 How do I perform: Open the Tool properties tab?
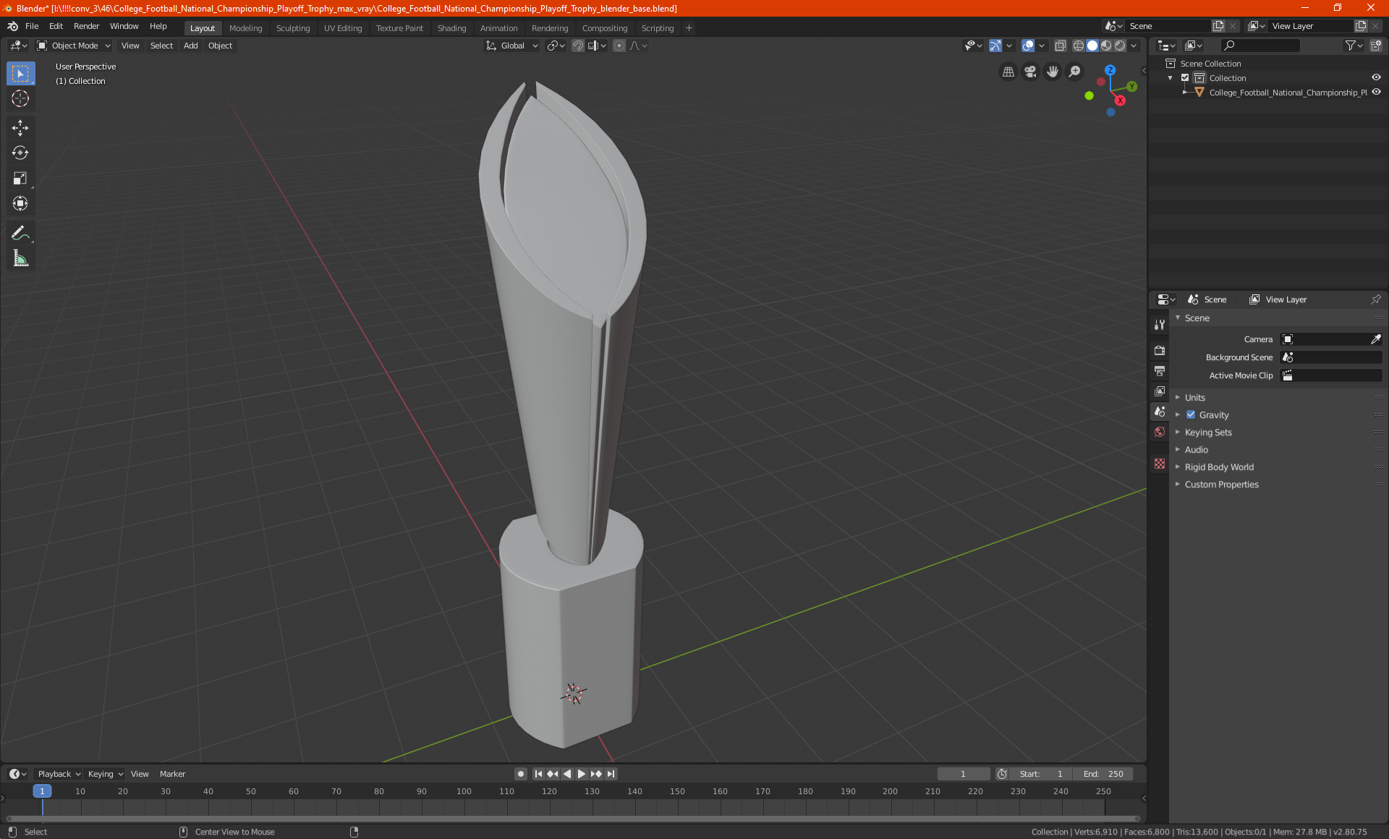[x=1160, y=325]
